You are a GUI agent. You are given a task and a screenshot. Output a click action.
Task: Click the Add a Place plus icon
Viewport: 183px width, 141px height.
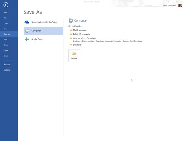coord(27,39)
